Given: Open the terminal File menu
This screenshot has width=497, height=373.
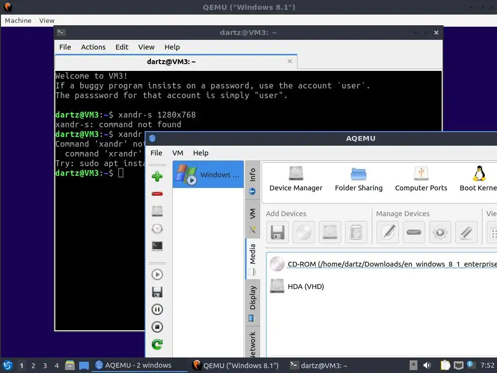Looking at the screenshot, I should [65, 47].
